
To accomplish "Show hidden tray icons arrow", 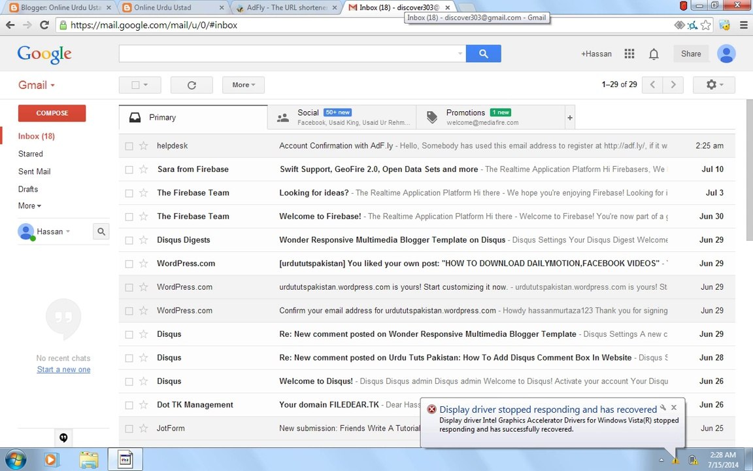I will (661, 461).
